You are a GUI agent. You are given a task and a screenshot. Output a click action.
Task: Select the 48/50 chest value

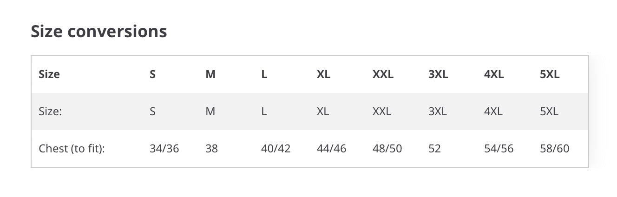387,149
